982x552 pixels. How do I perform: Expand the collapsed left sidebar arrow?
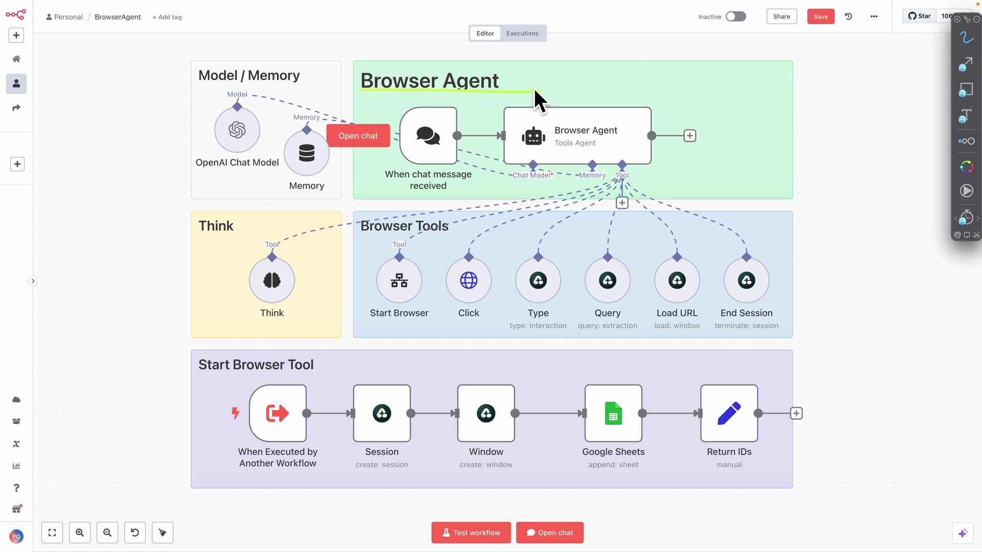[33, 281]
